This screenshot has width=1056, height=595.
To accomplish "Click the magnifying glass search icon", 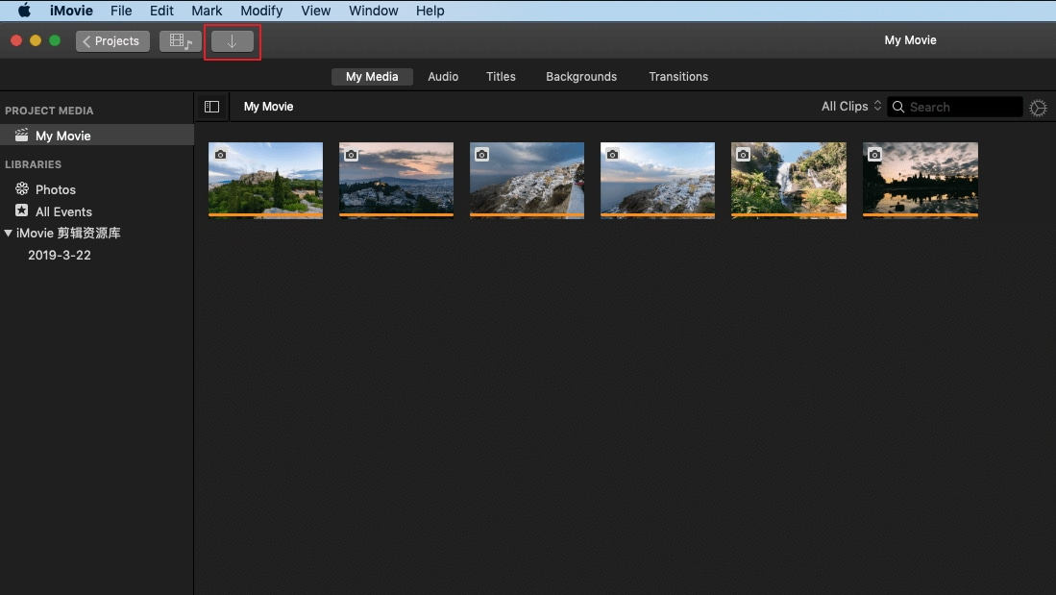I will (897, 107).
